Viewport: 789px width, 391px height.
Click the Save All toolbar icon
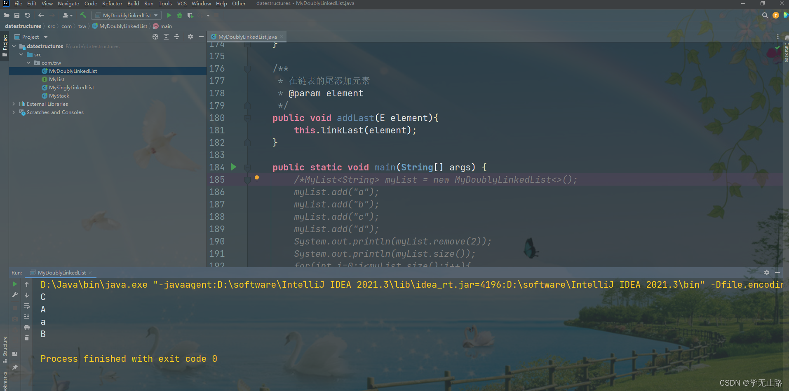click(17, 15)
